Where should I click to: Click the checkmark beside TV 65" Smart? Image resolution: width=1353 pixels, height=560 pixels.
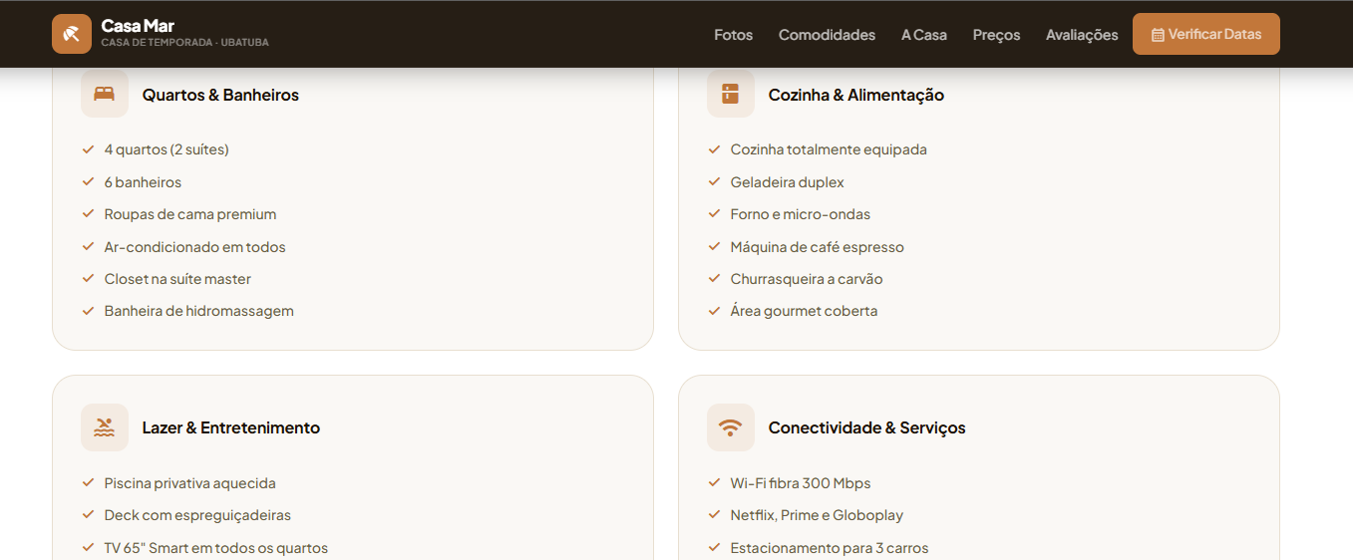(x=88, y=548)
